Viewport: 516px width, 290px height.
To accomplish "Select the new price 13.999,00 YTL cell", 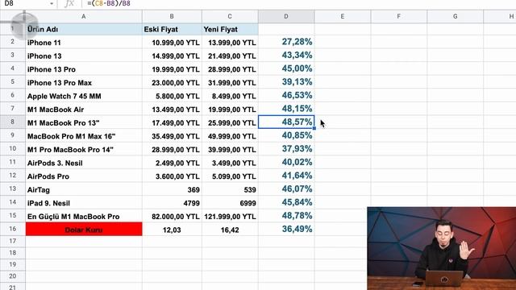I will coord(230,43).
